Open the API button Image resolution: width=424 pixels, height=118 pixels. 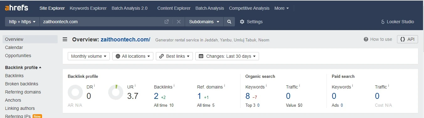point(407,39)
